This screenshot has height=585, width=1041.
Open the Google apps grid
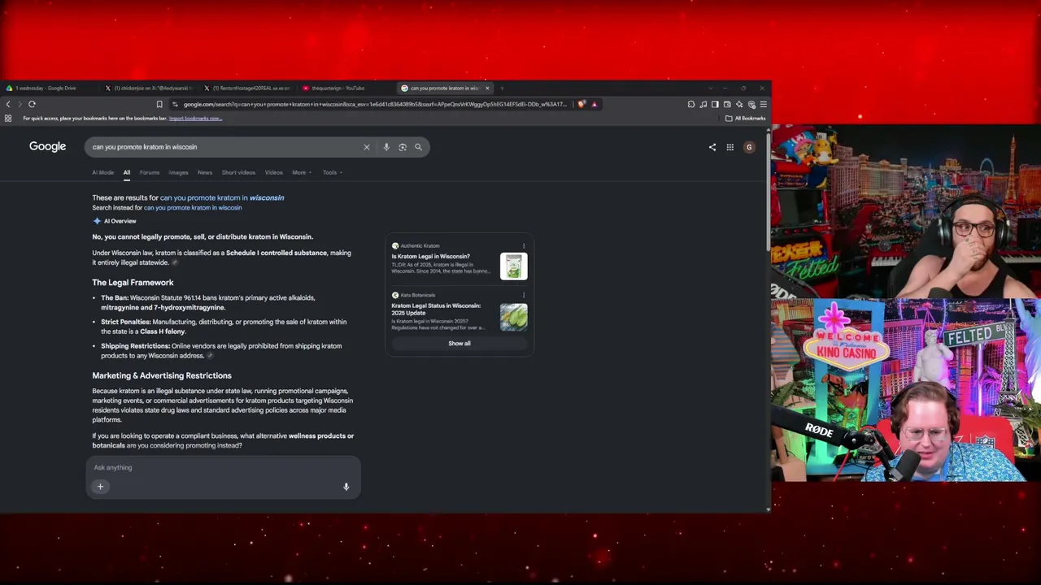pyautogui.click(x=730, y=147)
